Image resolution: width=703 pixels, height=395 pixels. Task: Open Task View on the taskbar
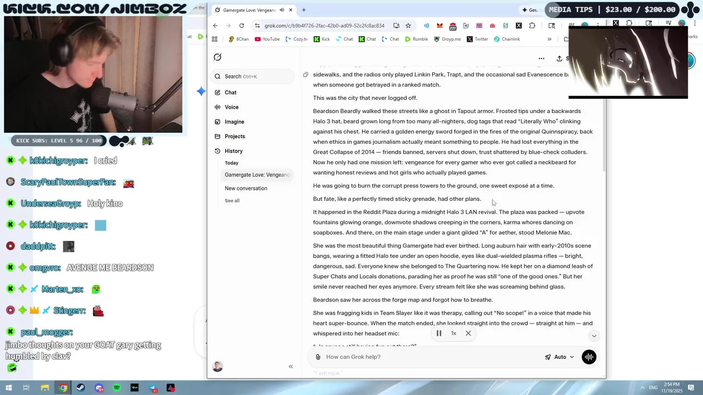(26, 388)
